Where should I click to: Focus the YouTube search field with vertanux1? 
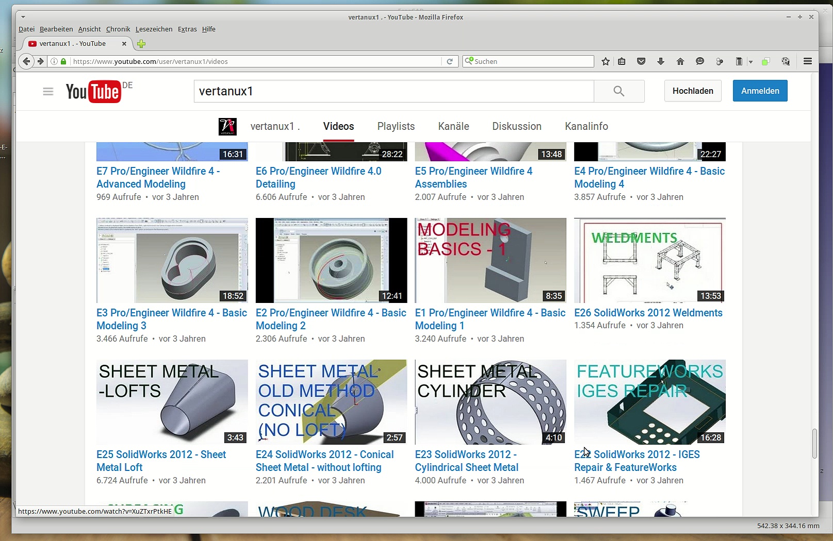394,91
